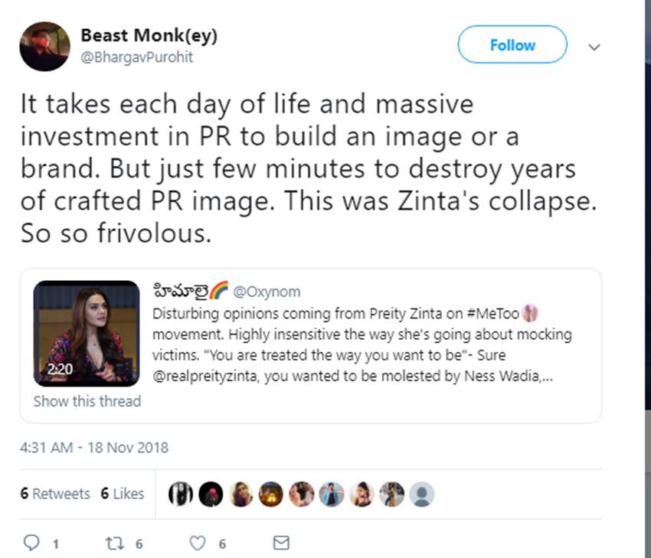Open the 'Show this thread' link

point(87,401)
